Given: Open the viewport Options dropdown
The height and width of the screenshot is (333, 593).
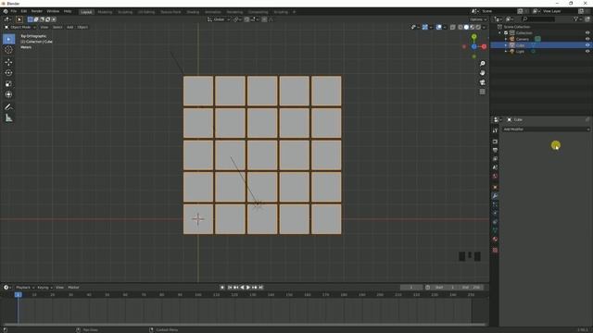Looking at the screenshot, I should pos(478,19).
